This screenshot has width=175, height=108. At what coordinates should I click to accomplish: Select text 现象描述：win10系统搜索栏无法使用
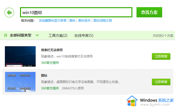pos(67,56)
